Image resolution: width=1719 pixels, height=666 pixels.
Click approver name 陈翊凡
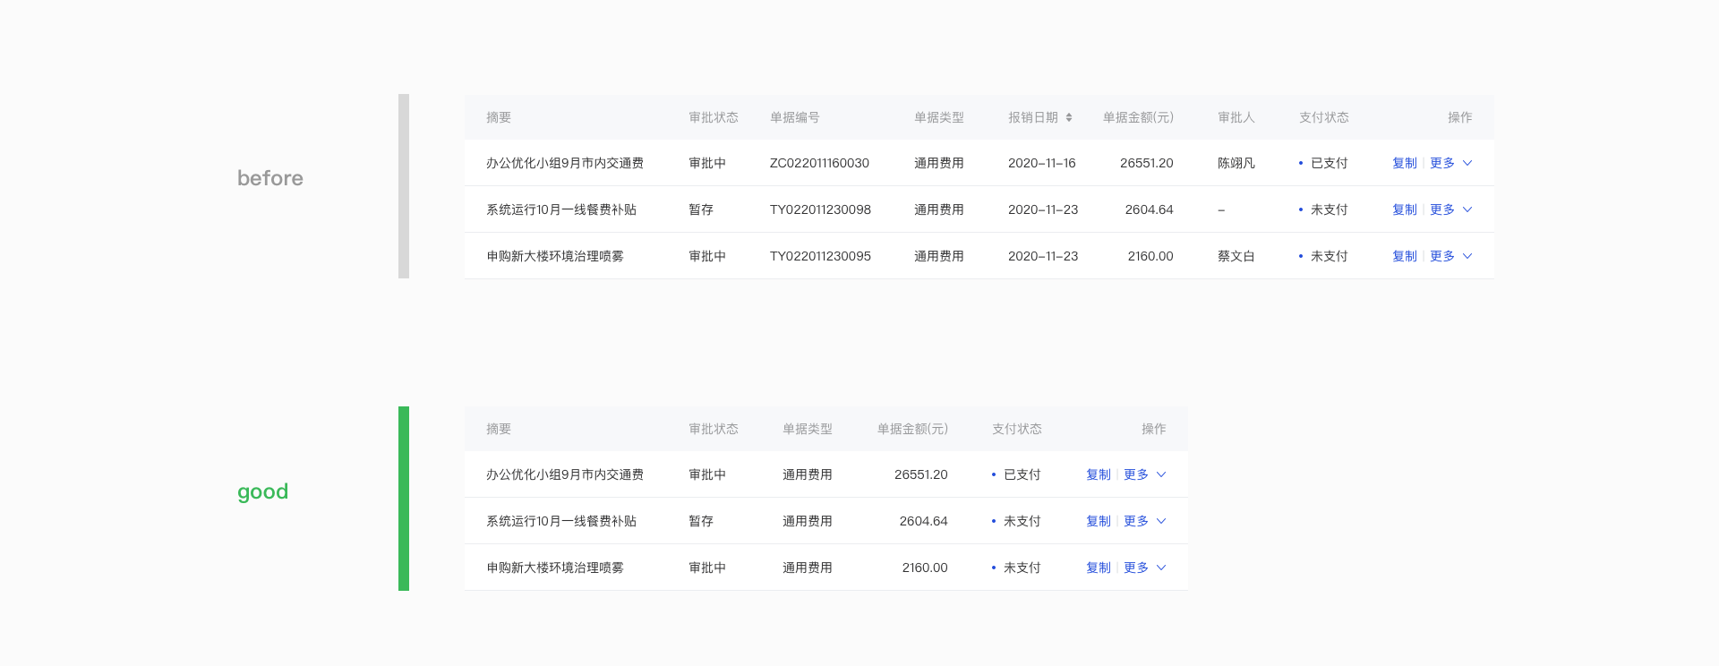[1236, 163]
